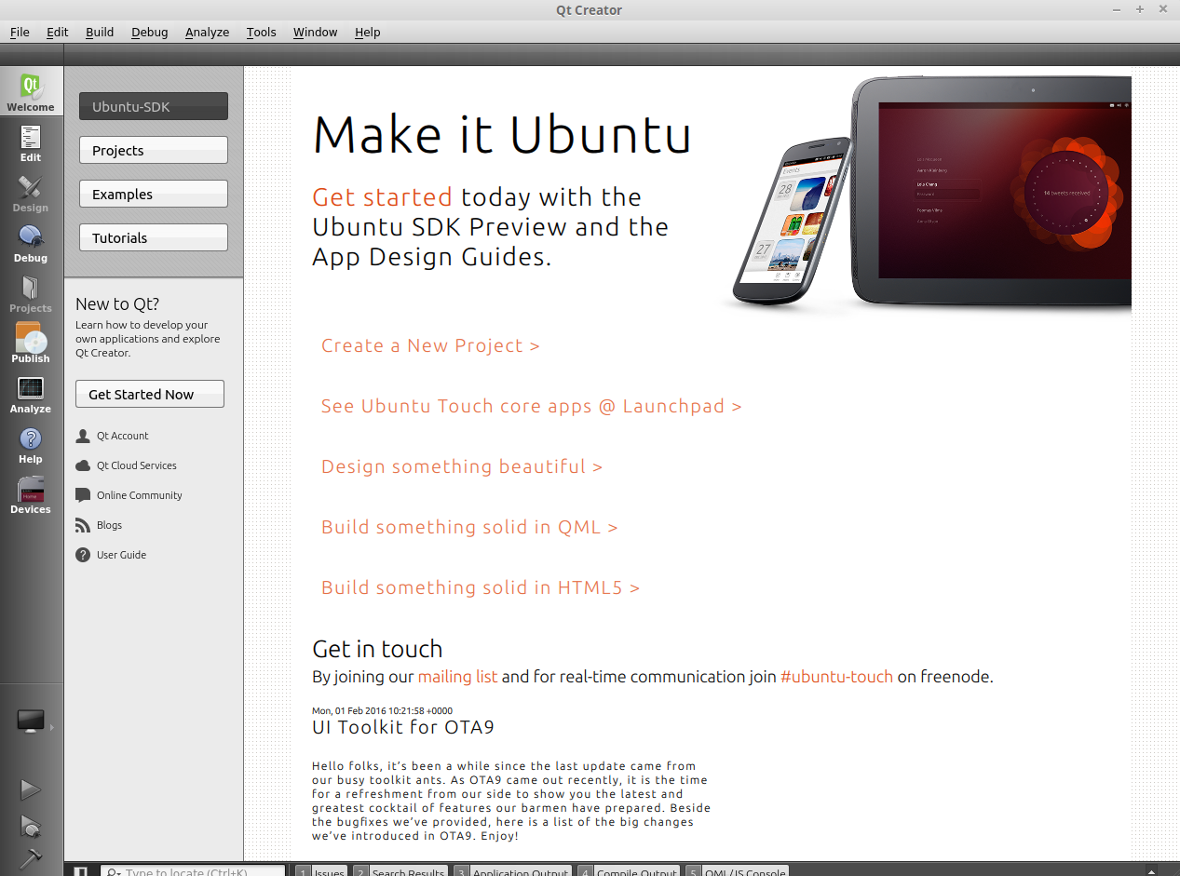
Task: Click the Qt Account person icon
Action: pos(83,436)
